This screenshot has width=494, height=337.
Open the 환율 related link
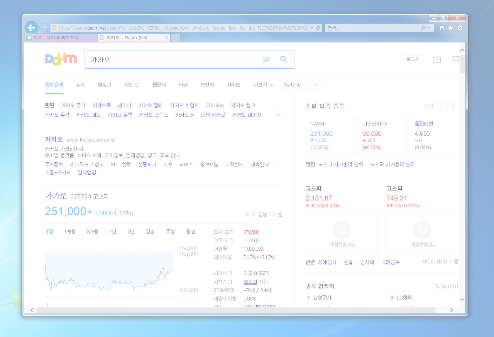click(348, 262)
